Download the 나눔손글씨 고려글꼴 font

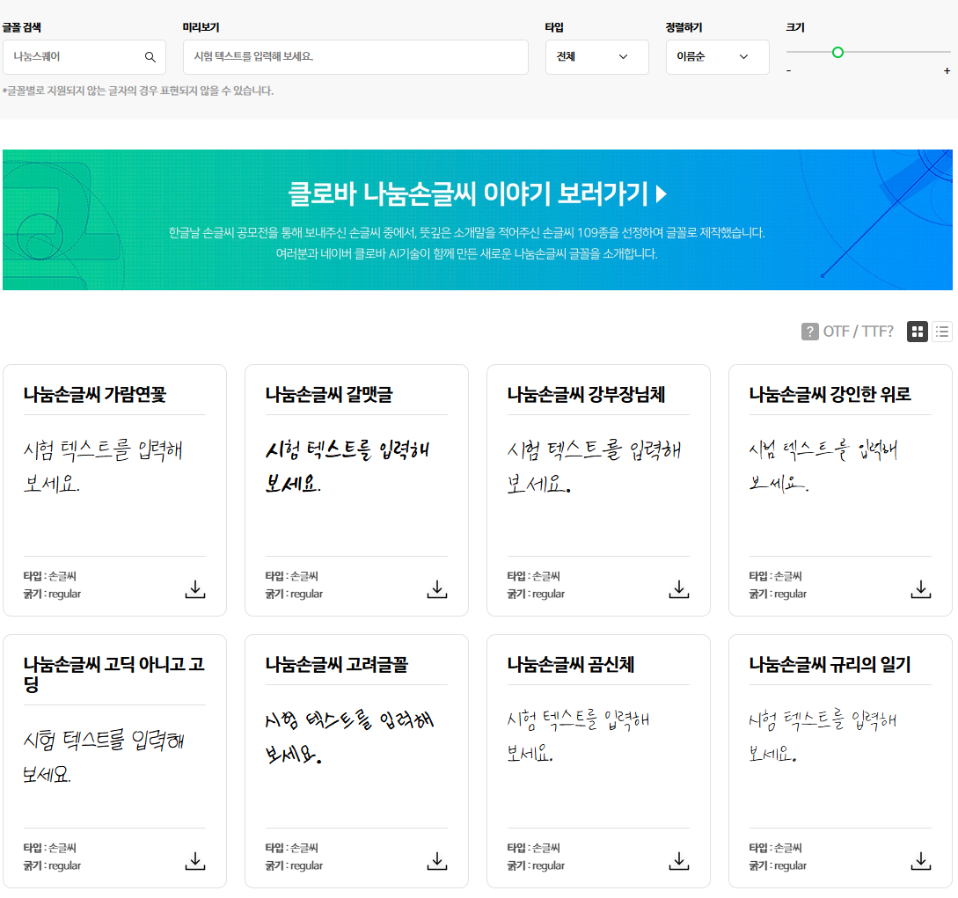[436, 861]
